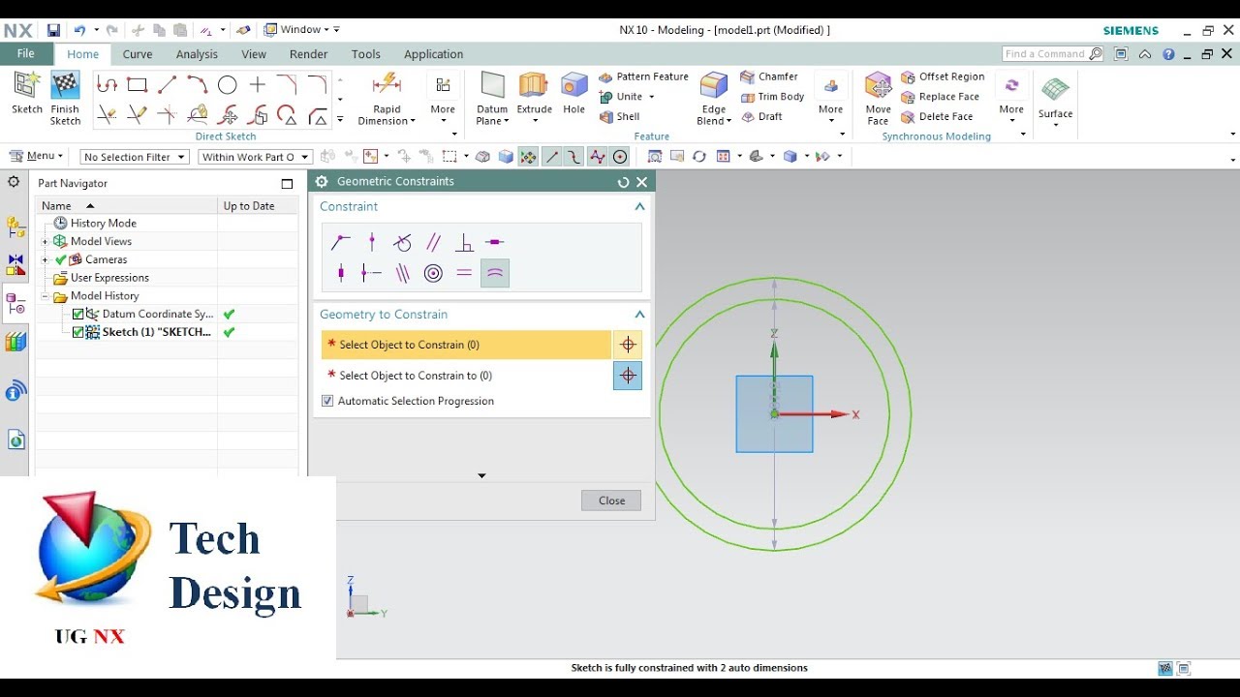1240x697 pixels.
Task: Click the Name column header
Action: point(126,206)
